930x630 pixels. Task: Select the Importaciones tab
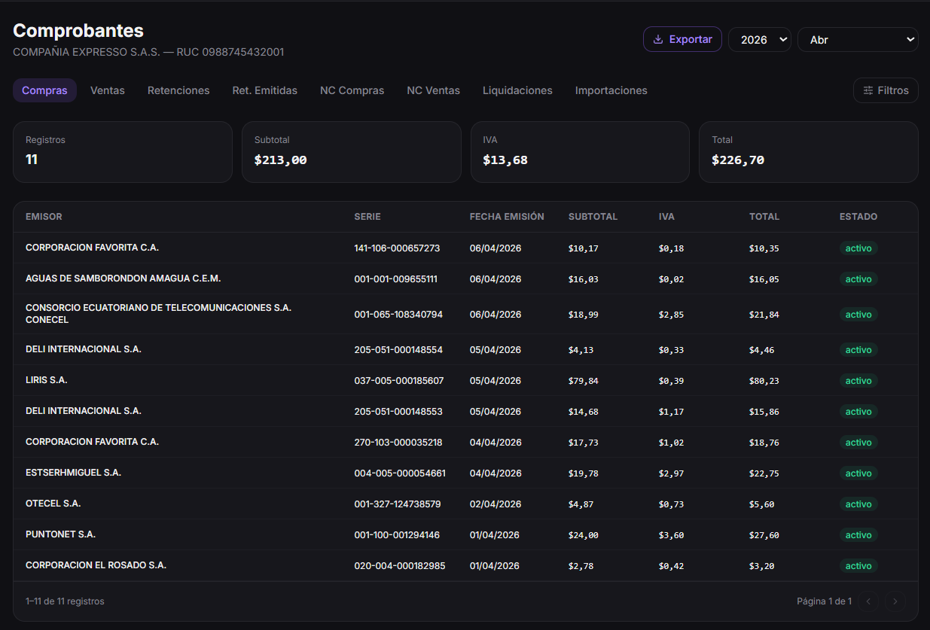[x=611, y=90]
